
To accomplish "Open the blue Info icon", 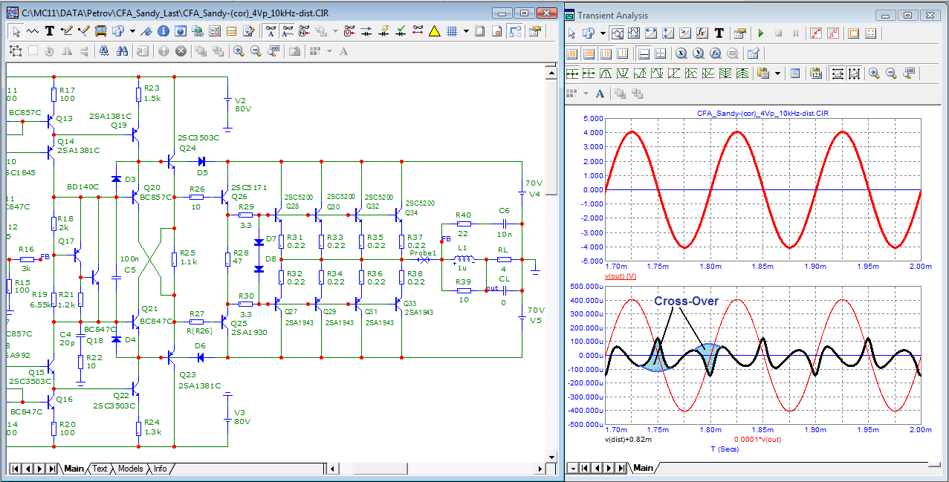I will click(163, 31).
